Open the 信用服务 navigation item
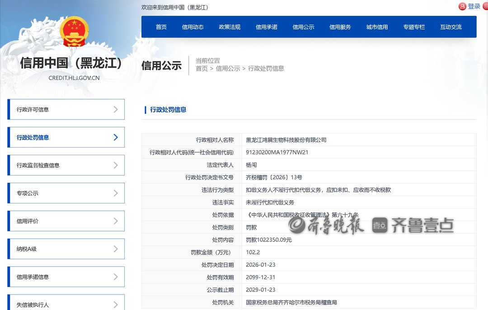 (x=340, y=27)
